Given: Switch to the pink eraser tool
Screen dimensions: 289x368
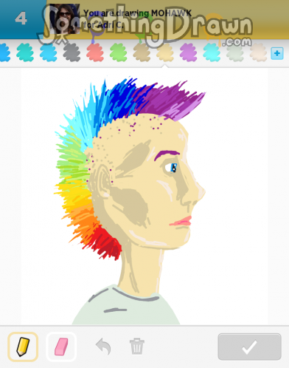Looking at the screenshot, I should (61, 347).
